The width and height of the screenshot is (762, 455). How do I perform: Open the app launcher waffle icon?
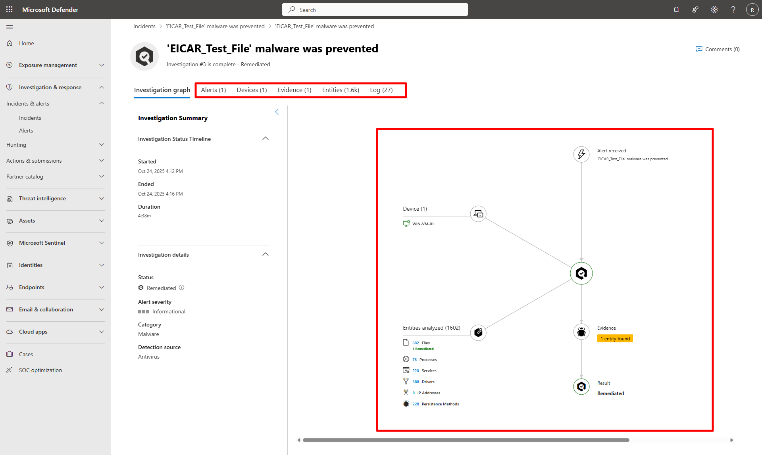pos(10,10)
